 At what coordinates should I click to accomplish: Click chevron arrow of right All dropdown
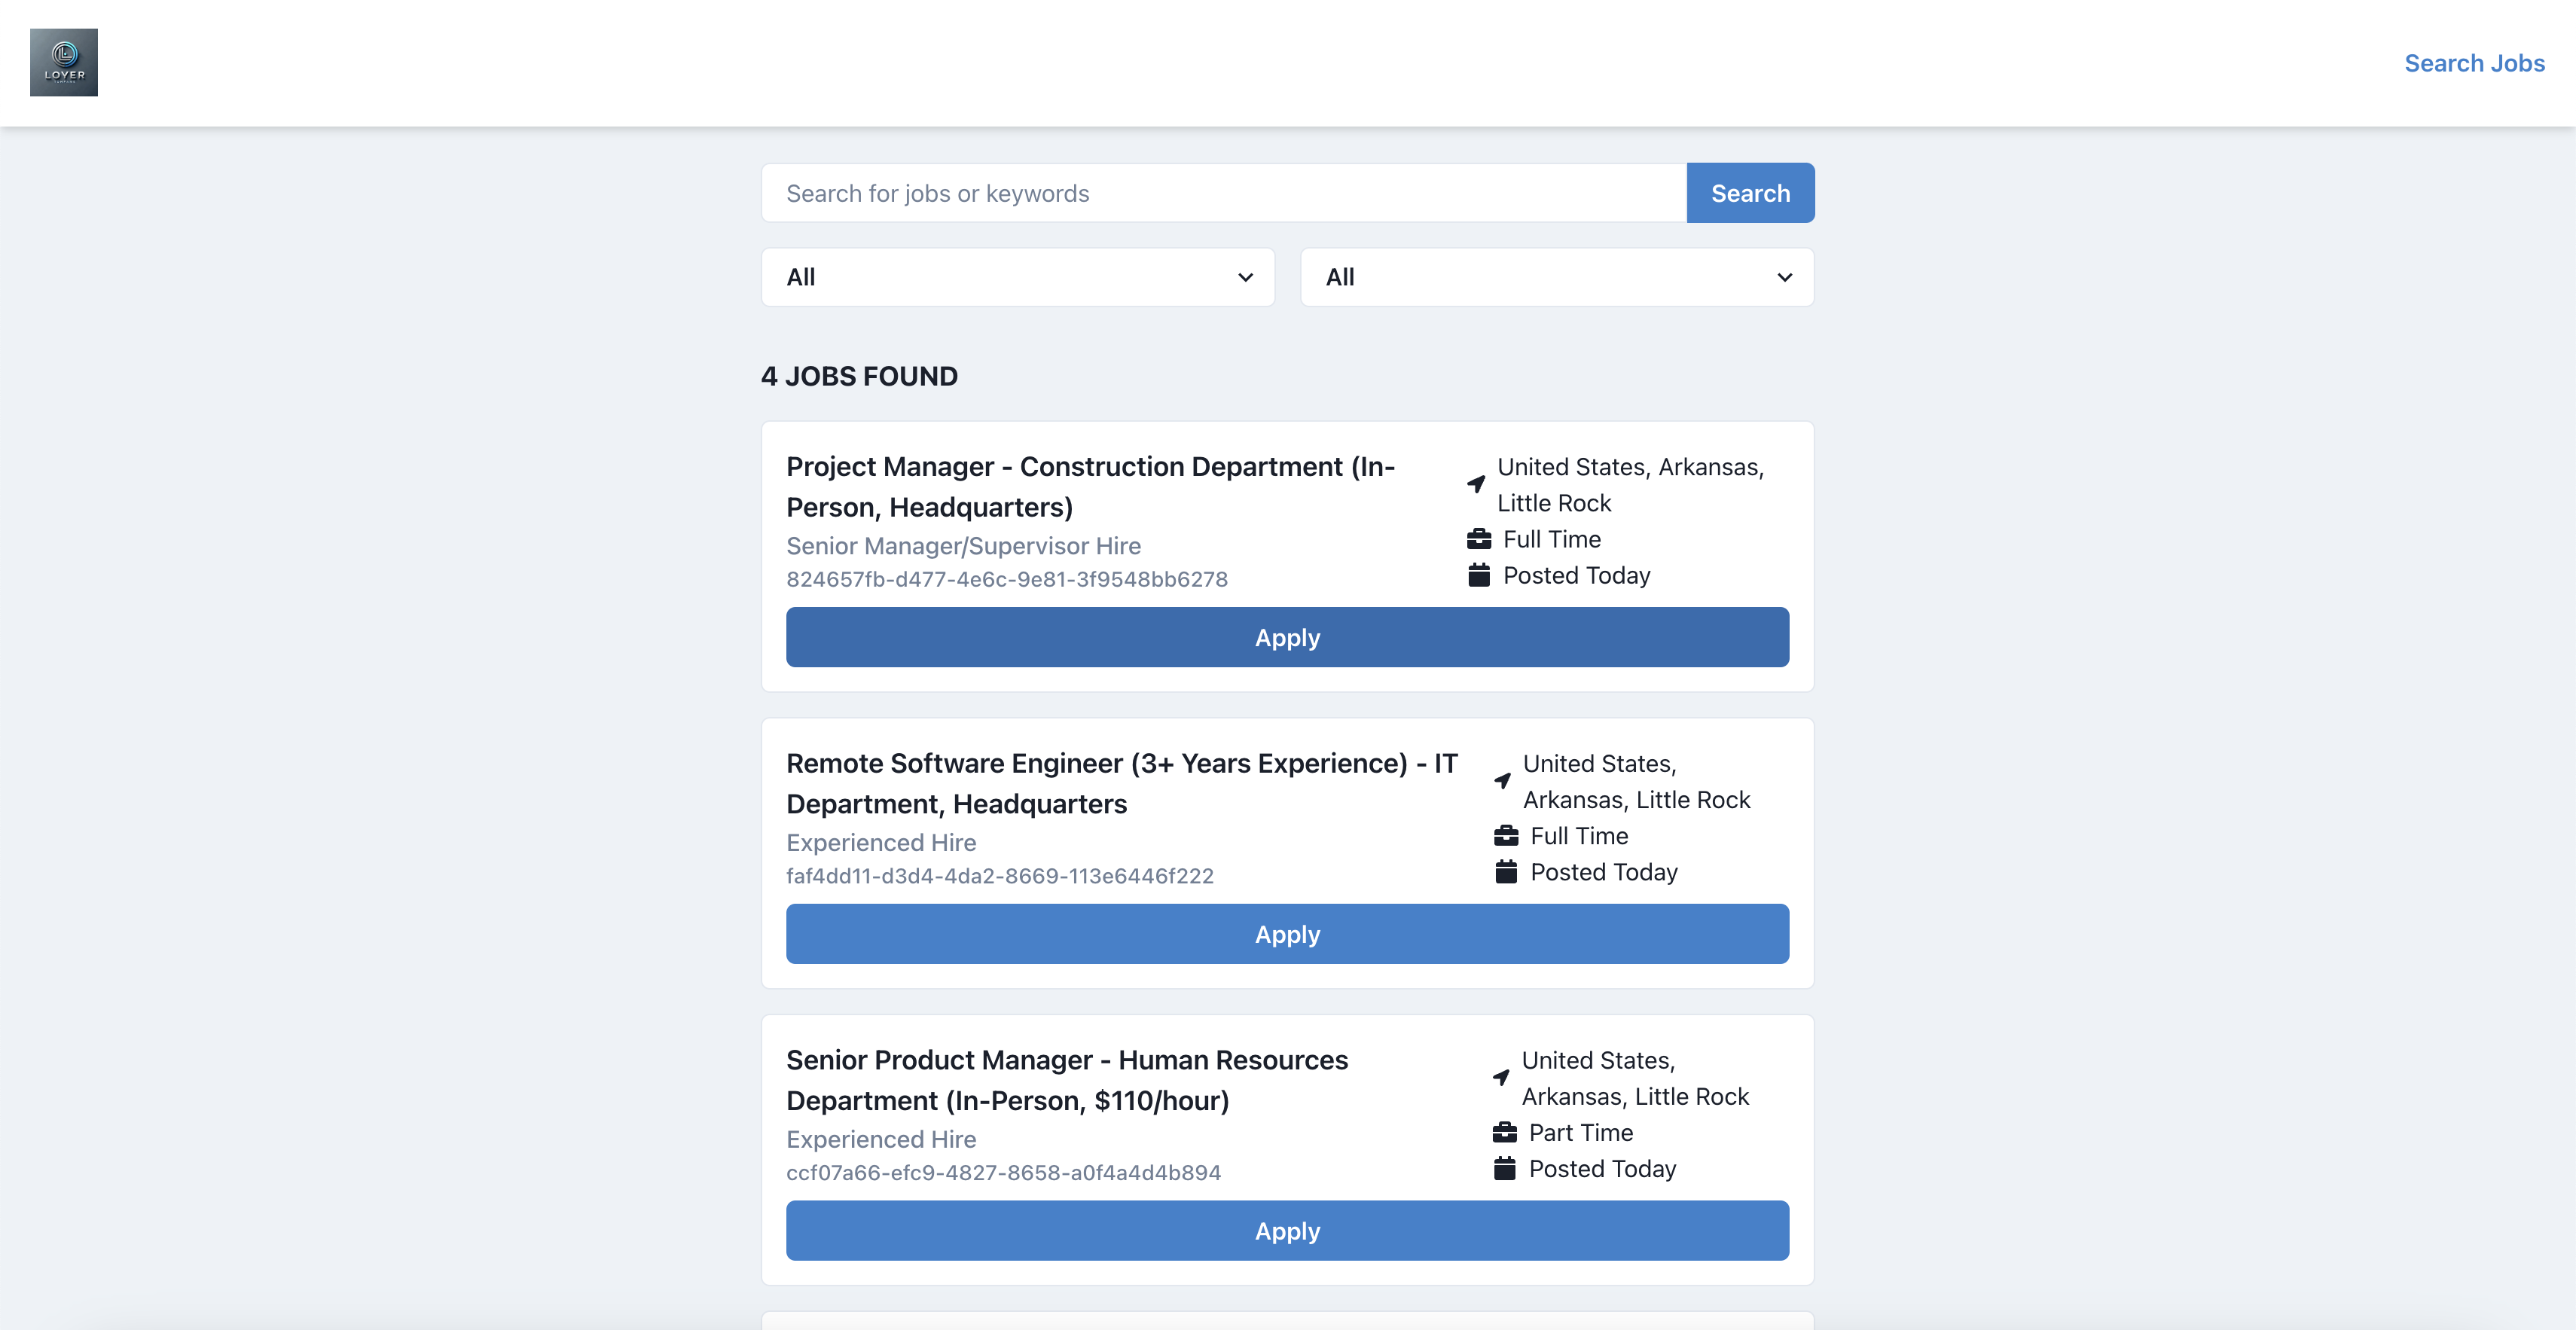[x=1784, y=277]
